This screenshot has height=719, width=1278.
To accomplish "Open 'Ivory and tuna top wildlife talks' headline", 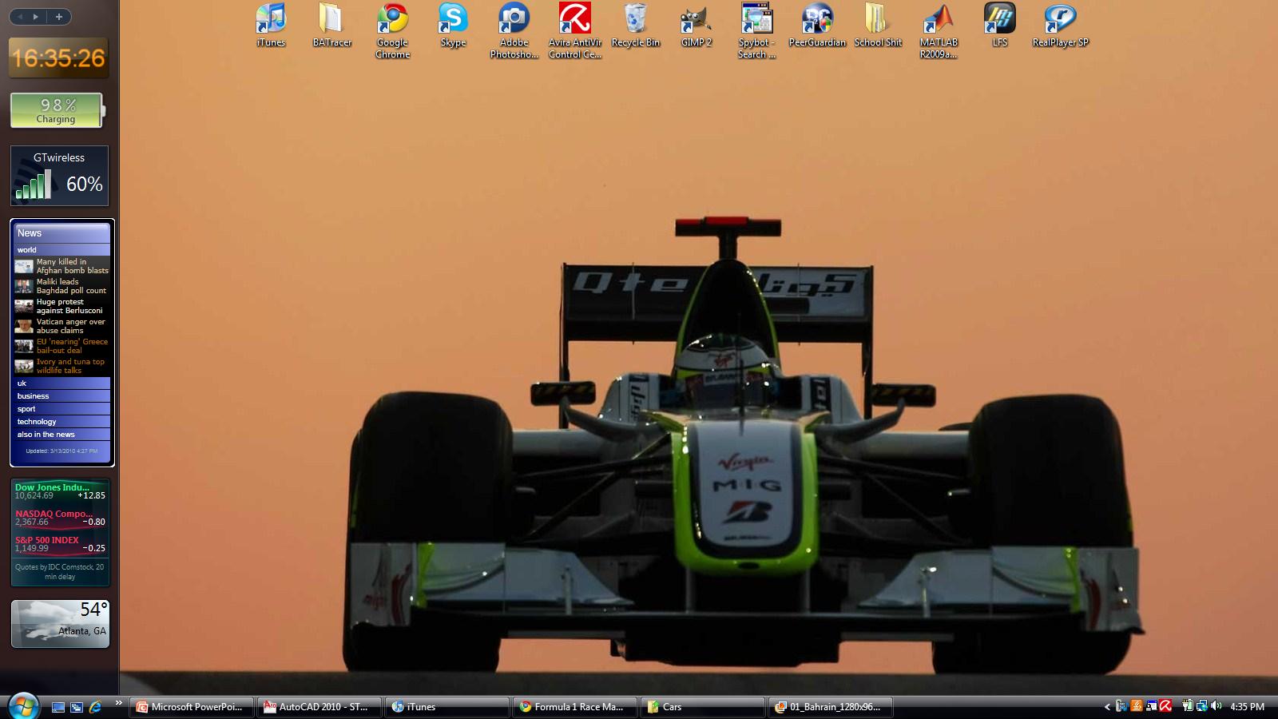I will point(70,366).
